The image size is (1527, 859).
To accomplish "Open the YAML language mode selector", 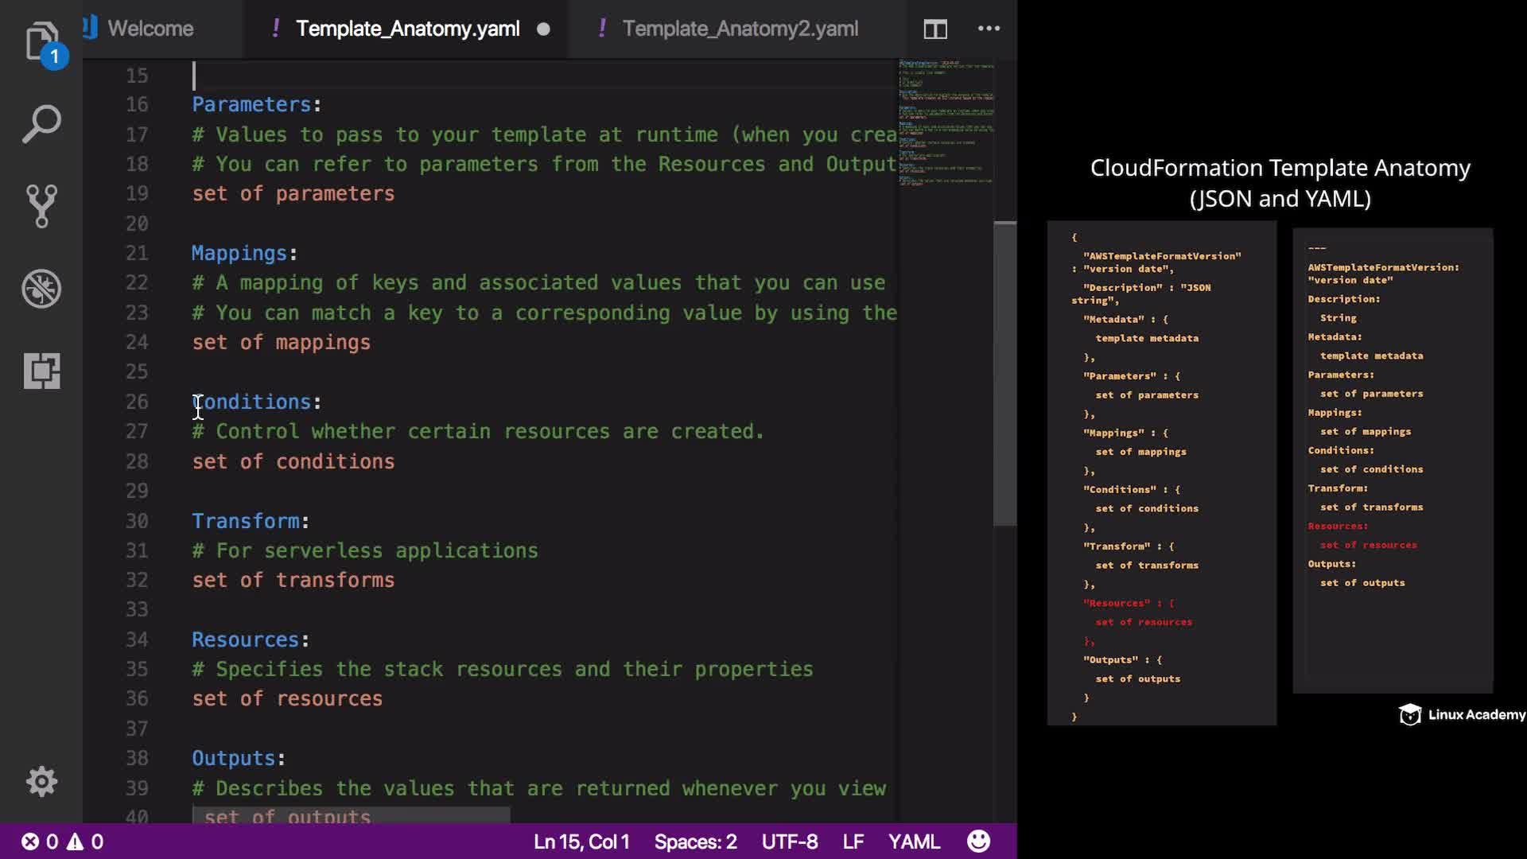I will coord(914,842).
